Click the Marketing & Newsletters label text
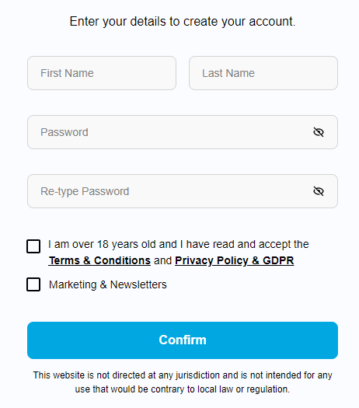The width and height of the screenshot is (359, 408). pyautogui.click(x=108, y=284)
